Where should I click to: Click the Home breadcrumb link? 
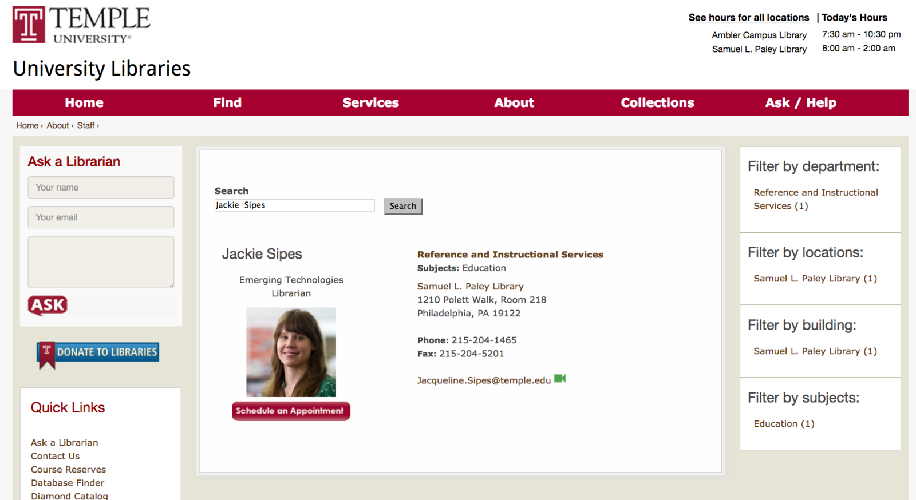(x=27, y=125)
